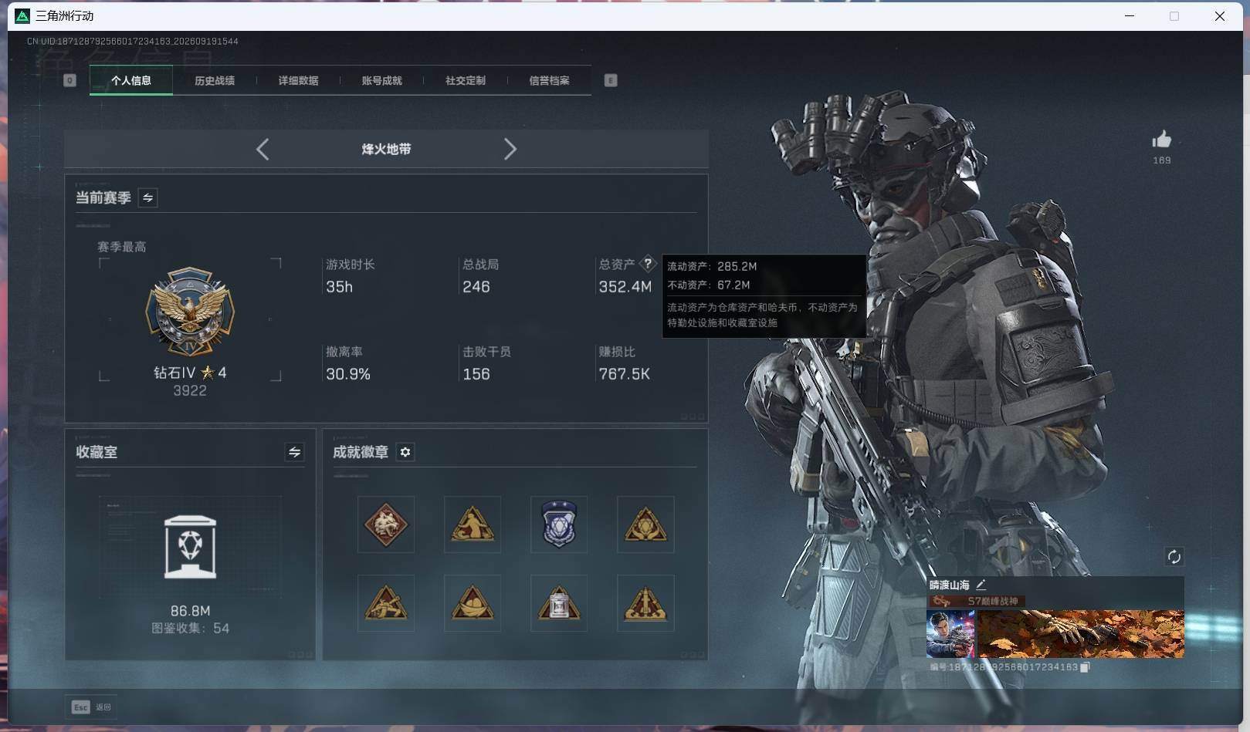Go to the 账号成就 tab
1250x732 pixels.
tap(381, 80)
